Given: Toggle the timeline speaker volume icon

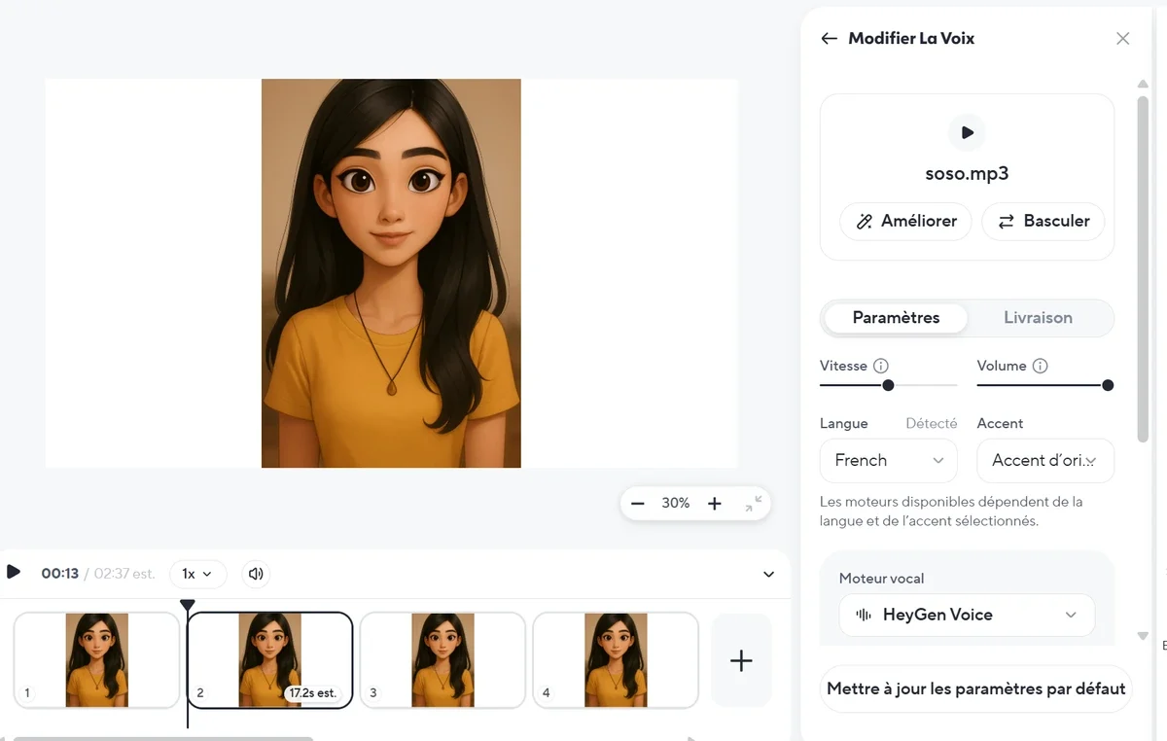Looking at the screenshot, I should (x=256, y=574).
